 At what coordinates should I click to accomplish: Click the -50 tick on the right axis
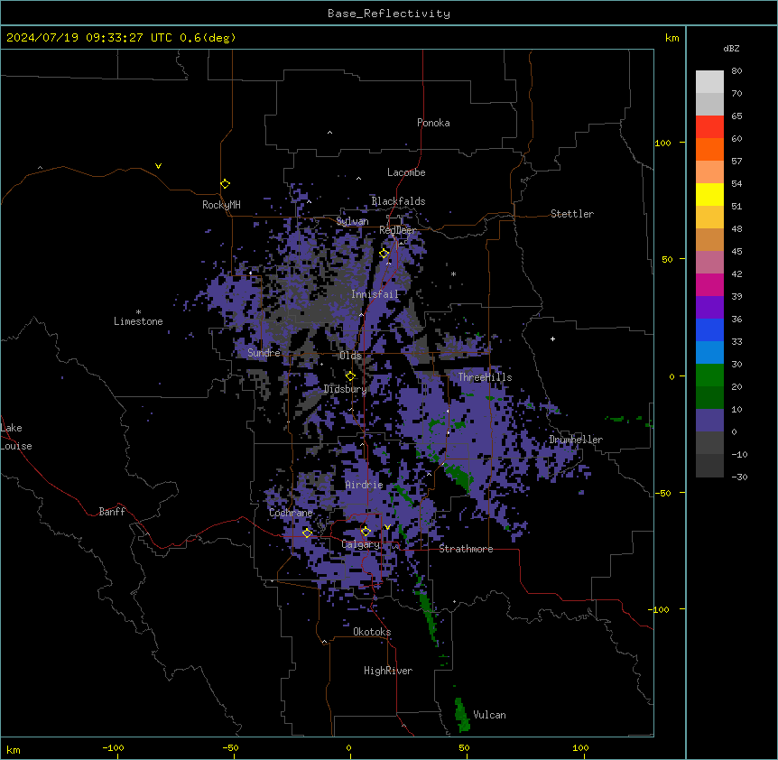click(662, 493)
